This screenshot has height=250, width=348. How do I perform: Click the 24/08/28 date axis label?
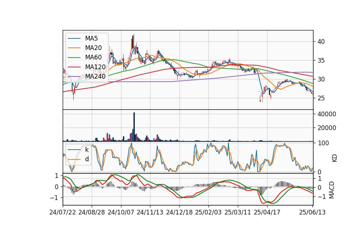(x=92, y=212)
